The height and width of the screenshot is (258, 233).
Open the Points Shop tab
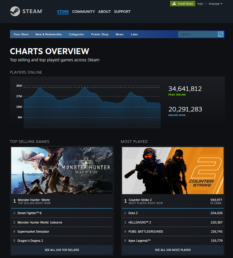tap(100, 34)
